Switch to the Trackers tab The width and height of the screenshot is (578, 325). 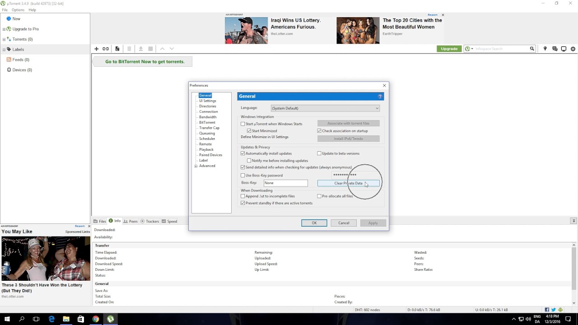(x=149, y=222)
